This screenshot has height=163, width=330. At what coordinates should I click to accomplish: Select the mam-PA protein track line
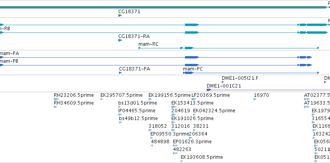click(x=156, y=57)
